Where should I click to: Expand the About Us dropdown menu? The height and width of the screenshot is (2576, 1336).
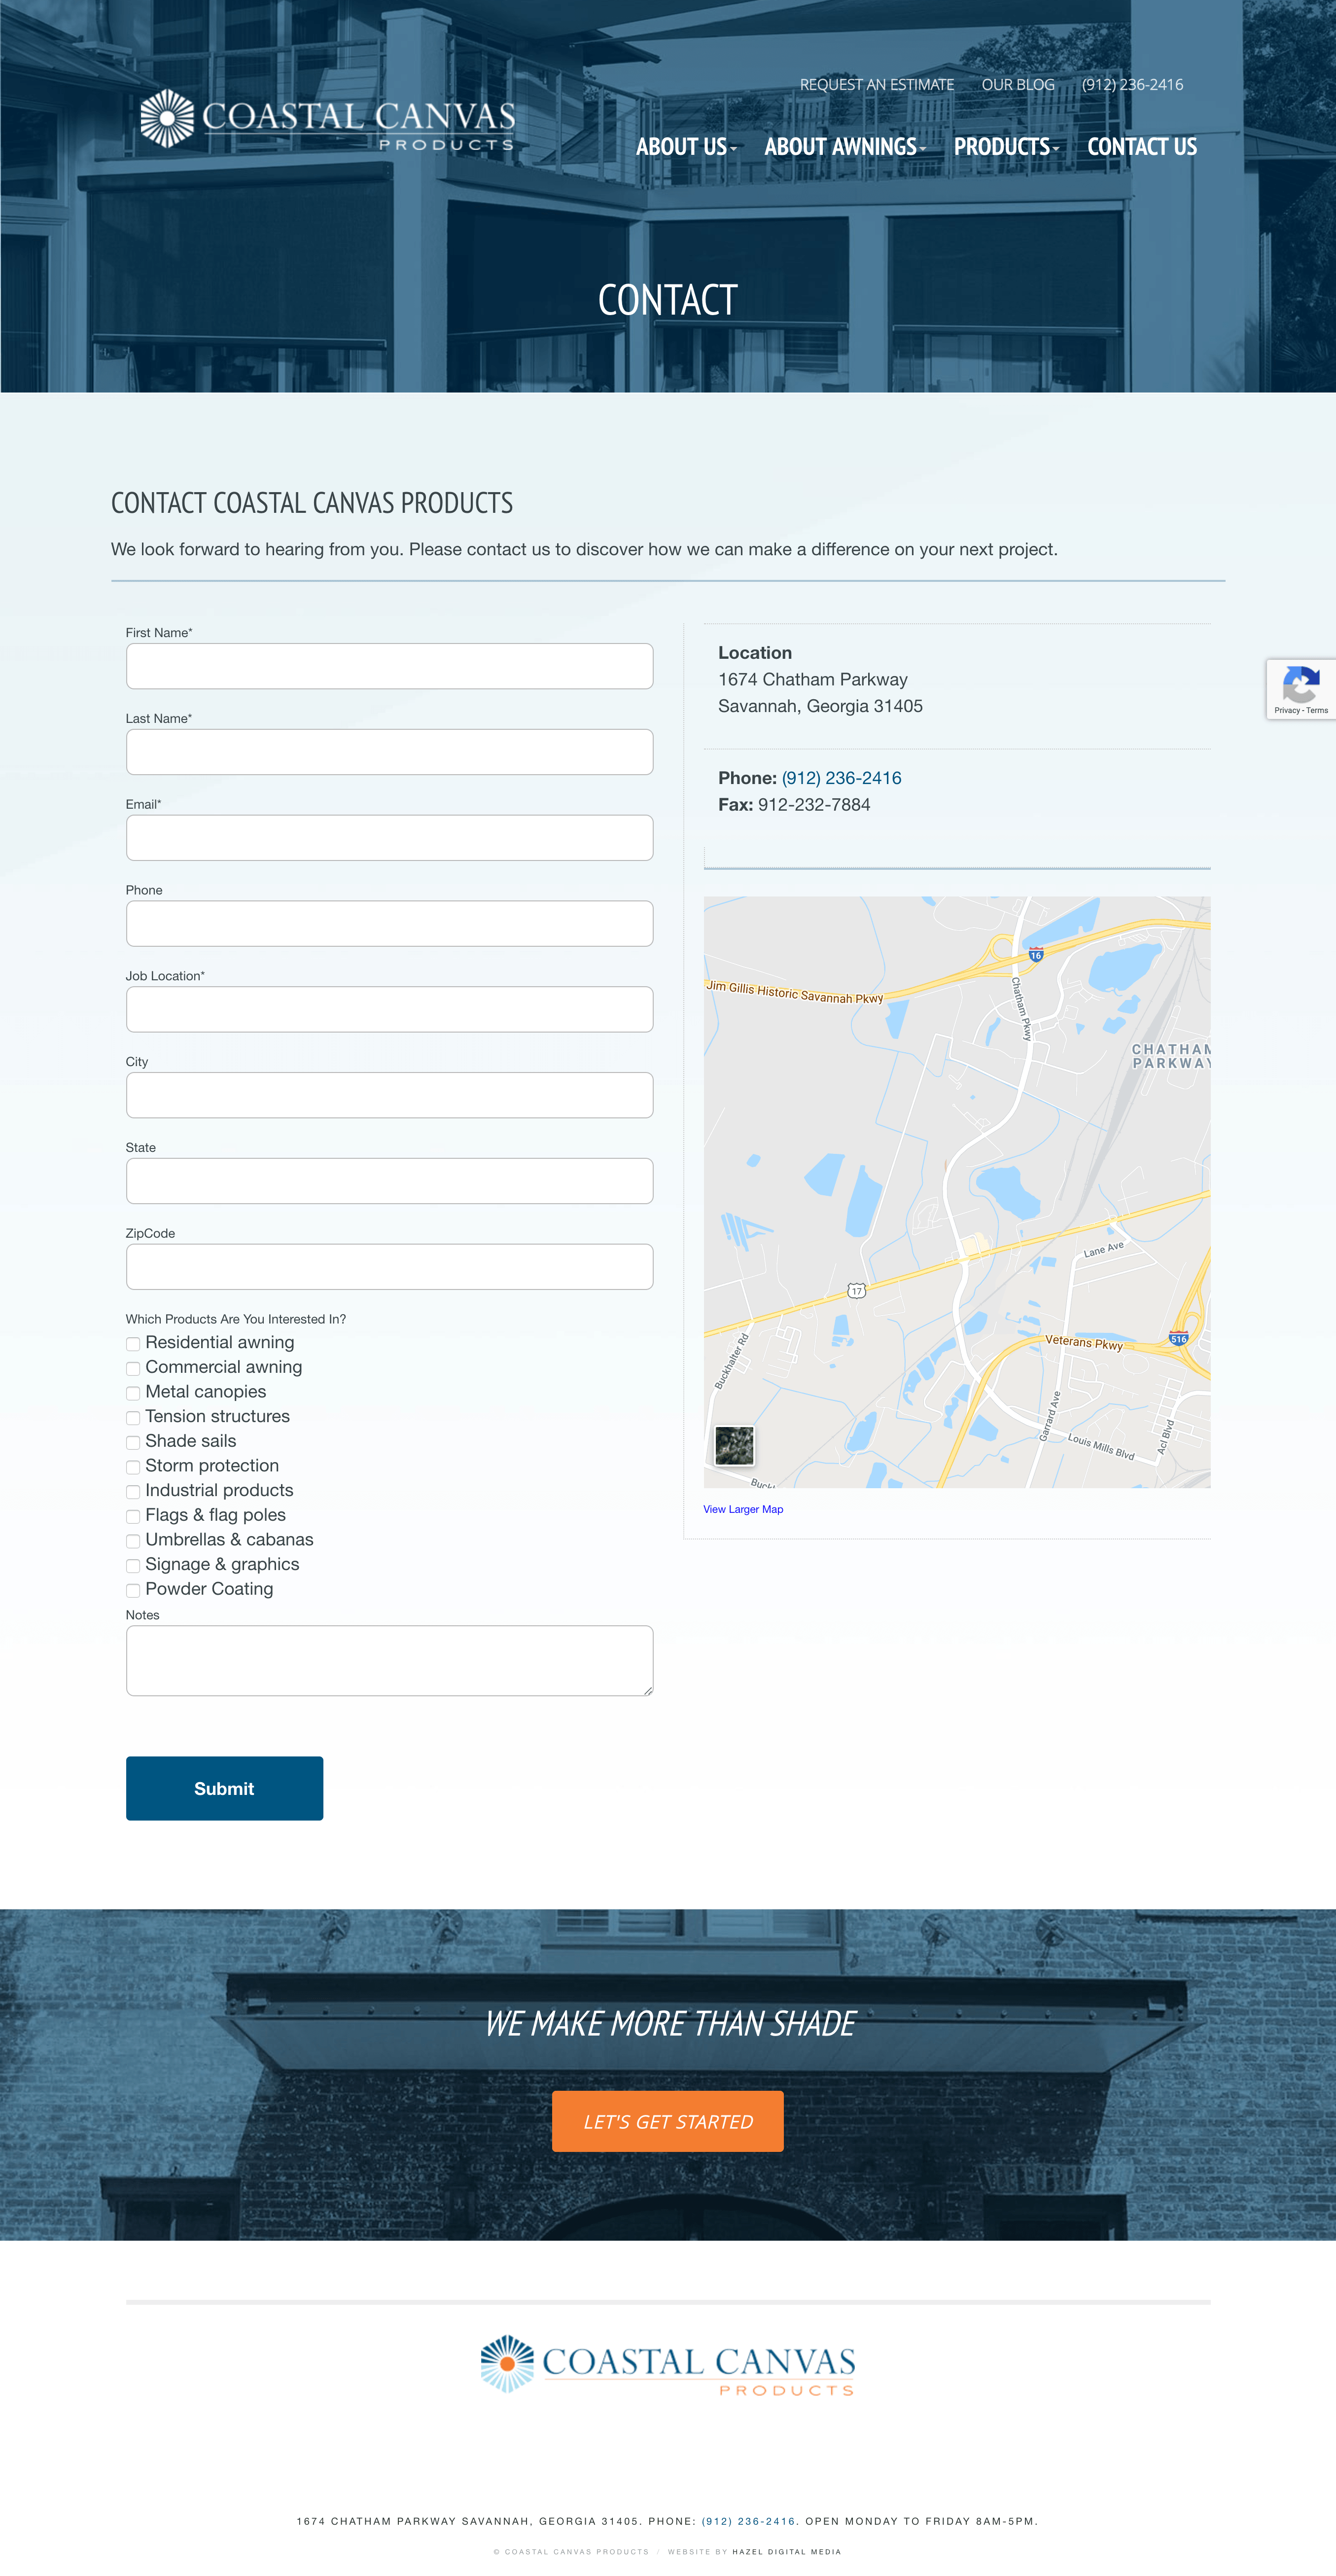(x=686, y=147)
